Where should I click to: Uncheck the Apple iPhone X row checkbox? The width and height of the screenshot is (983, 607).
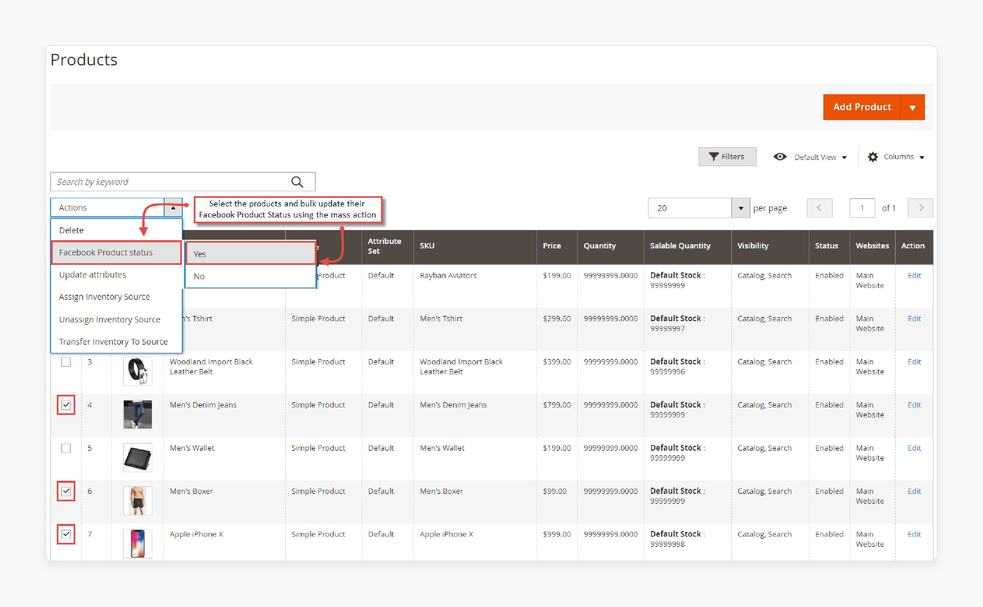point(66,535)
